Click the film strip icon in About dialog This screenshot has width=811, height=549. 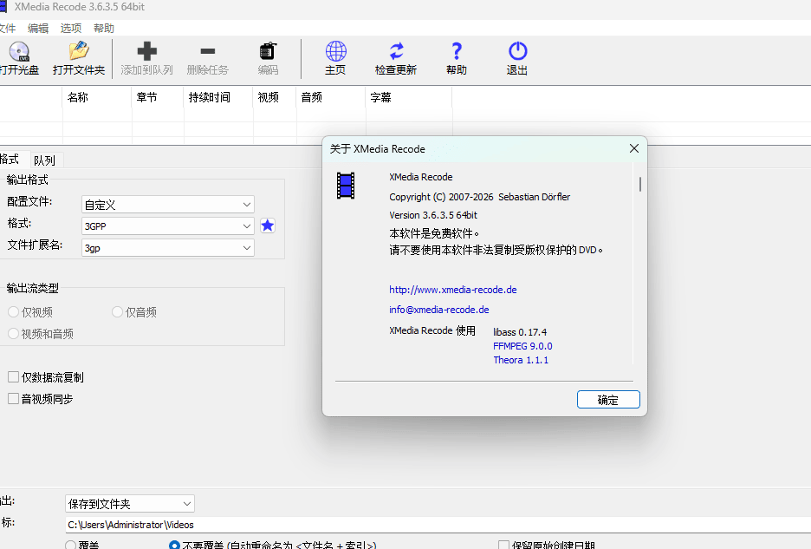pyautogui.click(x=346, y=186)
